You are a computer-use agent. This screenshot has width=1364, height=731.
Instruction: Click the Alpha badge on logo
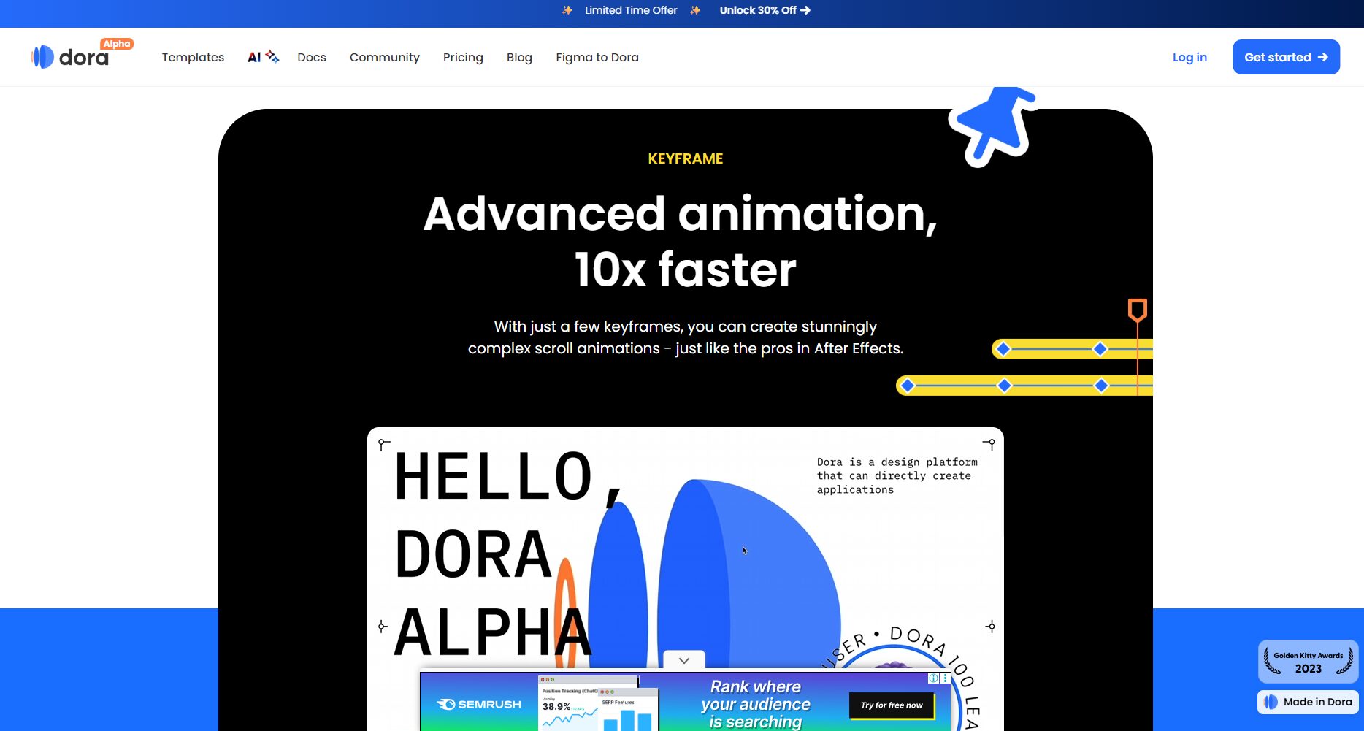tap(117, 44)
